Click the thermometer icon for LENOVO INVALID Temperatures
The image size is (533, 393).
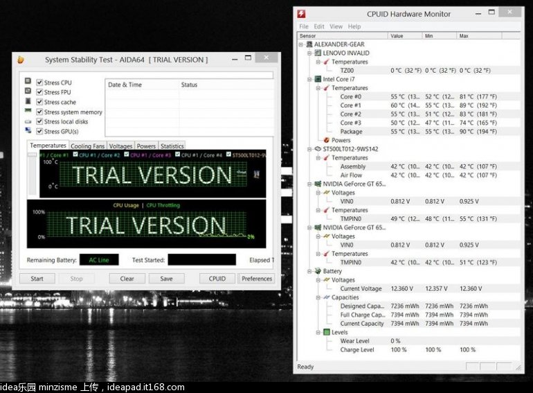(x=326, y=62)
